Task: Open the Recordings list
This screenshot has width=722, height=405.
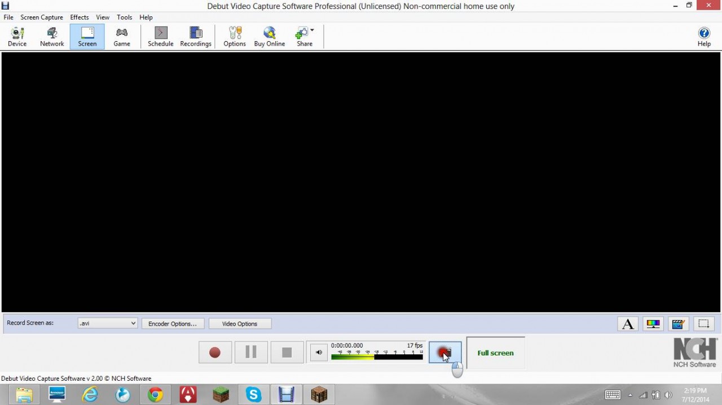Action: pyautogui.click(x=196, y=37)
